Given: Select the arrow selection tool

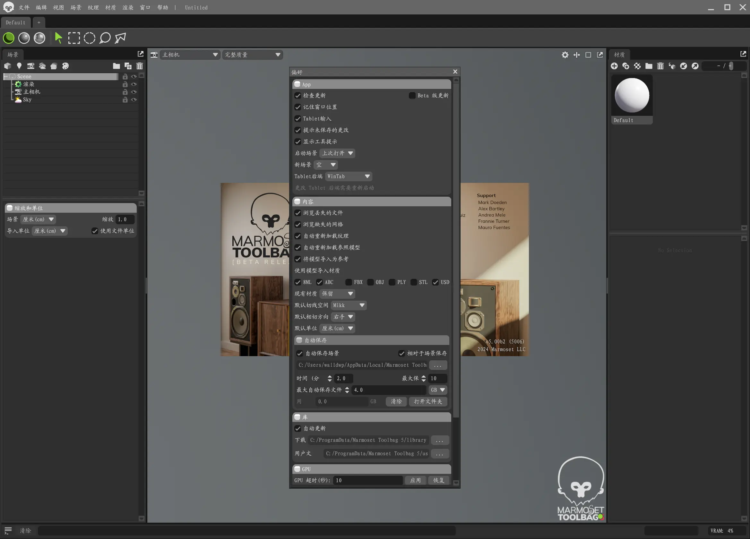Looking at the screenshot, I should pos(58,38).
